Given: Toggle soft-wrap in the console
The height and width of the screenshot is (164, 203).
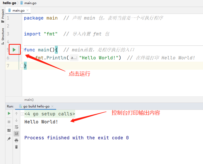Looking at the screenshot, I should point(16,127).
